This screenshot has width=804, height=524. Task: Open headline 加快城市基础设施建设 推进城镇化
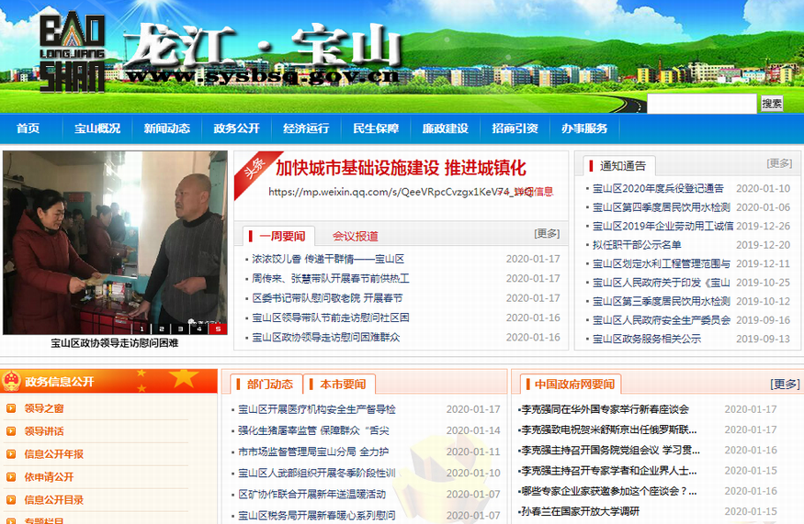401,168
